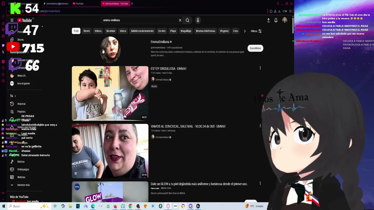The image size is (374, 210).
Task: Open a new browser tab with plus
Action: 132,4
